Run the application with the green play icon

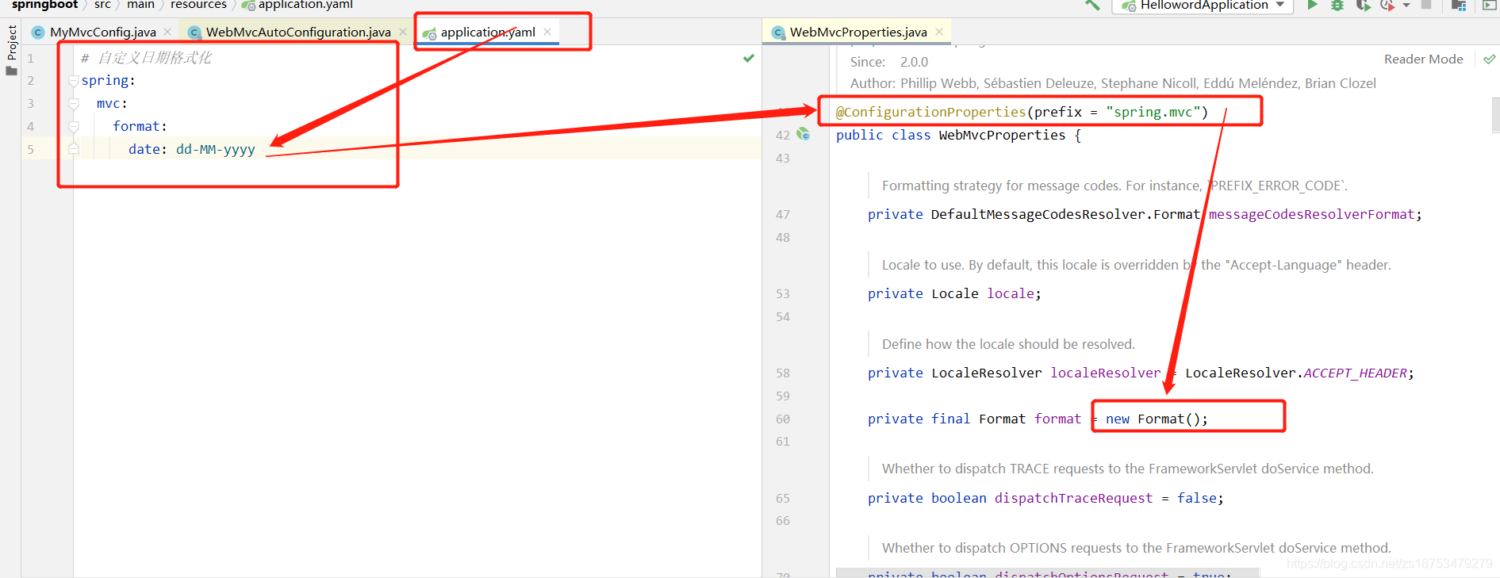click(1313, 5)
